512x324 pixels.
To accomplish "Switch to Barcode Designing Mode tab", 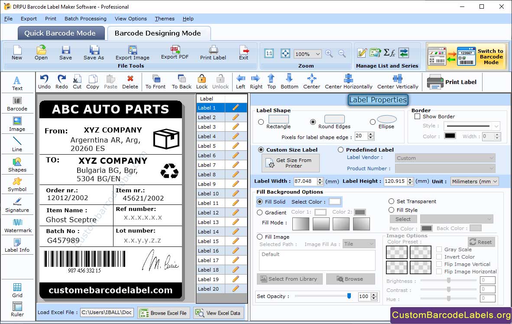I will 159,33.
